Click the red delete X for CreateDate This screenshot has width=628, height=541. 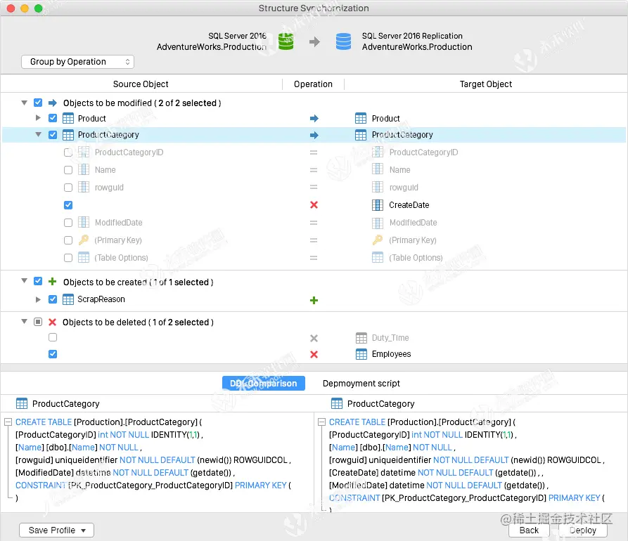[x=314, y=205]
